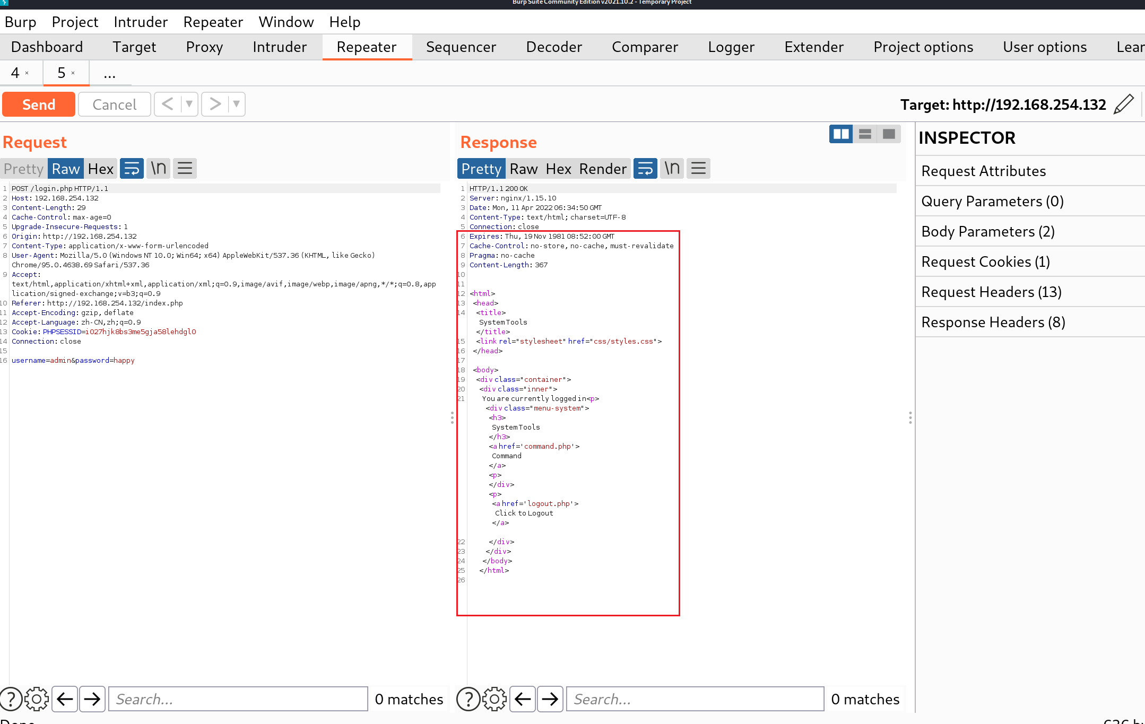
Task: Switch to the Target tab
Action: tap(134, 47)
